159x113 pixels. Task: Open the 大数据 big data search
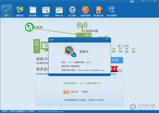click(46, 11)
